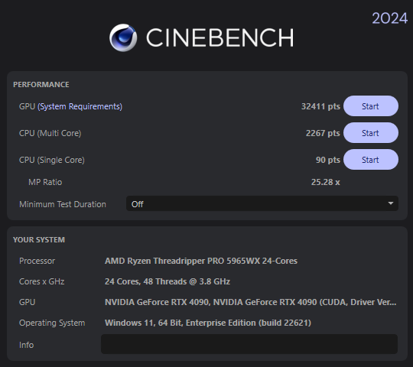Image resolution: width=413 pixels, height=367 pixels.
Task: Click the Windows 11 operating system value
Action: 208,323
